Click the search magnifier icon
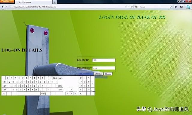This screenshot has height=115, width=192. (171, 7)
